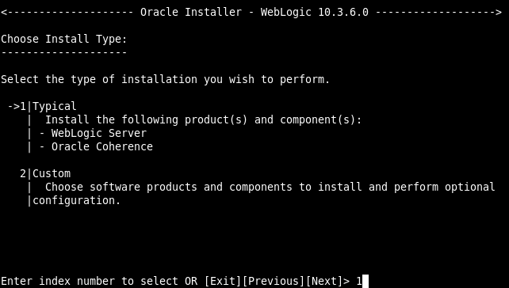The height and width of the screenshot is (288, 509).
Task: Click the Oracle Installer - WebLogic 10.3.6.0 title
Action: click(x=254, y=13)
